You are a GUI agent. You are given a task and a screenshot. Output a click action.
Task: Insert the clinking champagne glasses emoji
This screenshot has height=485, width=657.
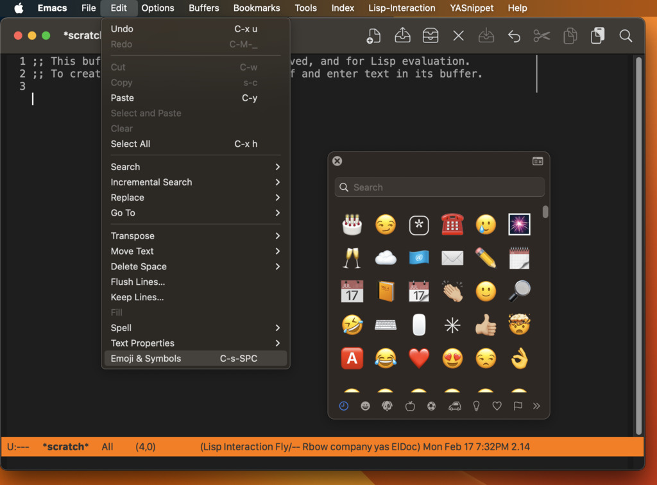click(352, 258)
